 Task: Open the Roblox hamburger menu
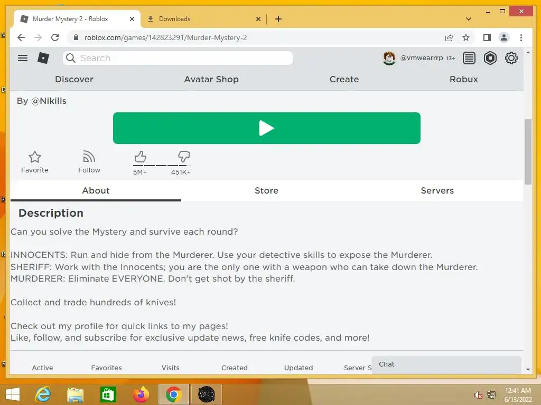click(x=22, y=58)
